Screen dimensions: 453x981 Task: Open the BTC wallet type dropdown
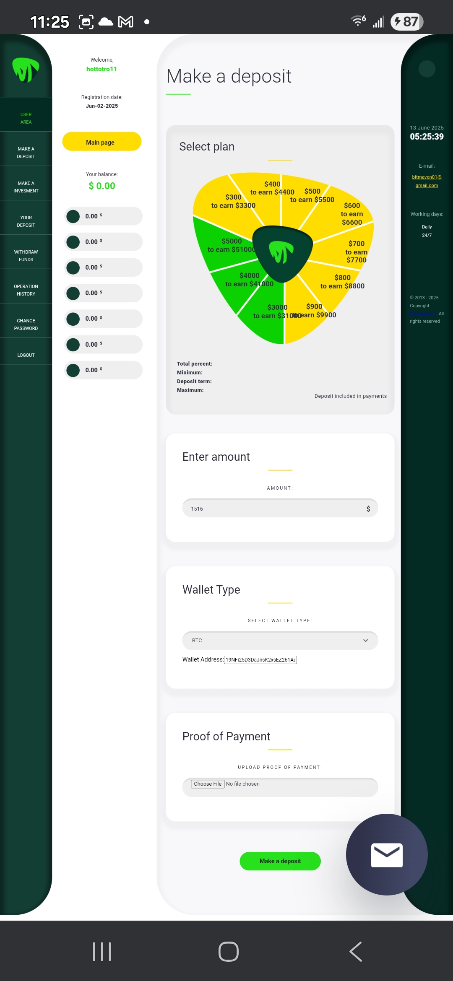tap(280, 641)
